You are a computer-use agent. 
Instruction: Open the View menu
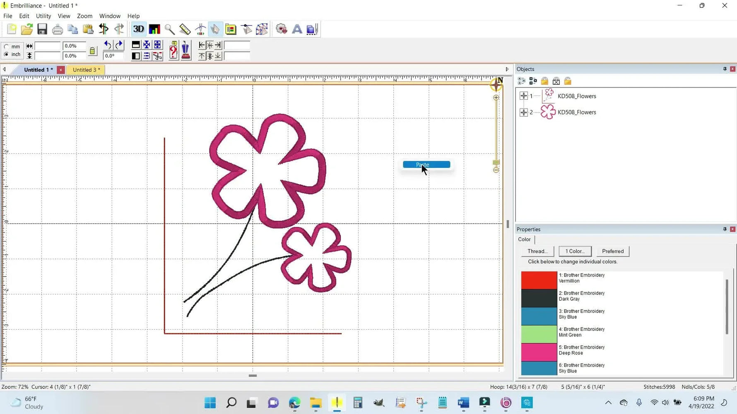click(x=64, y=16)
